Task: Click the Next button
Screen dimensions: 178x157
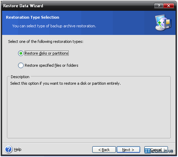Action: pyautogui.click(x=128, y=150)
